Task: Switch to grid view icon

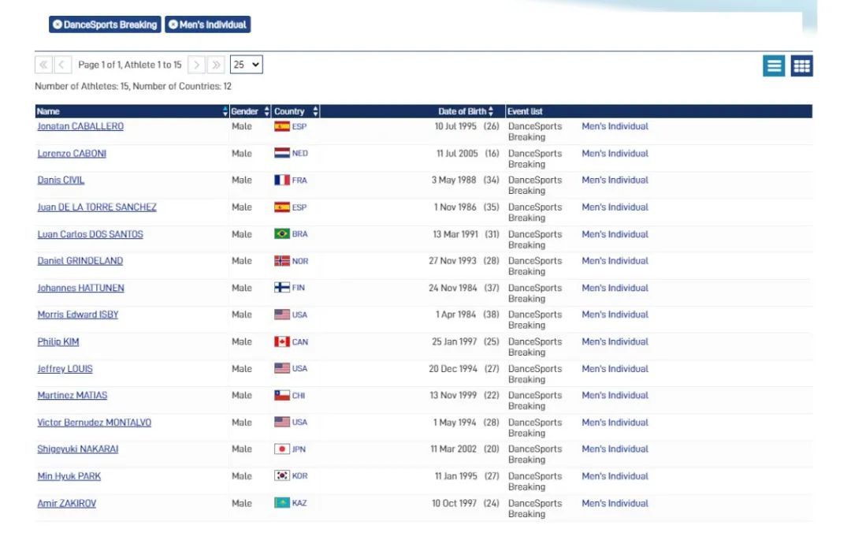Action: (x=801, y=66)
